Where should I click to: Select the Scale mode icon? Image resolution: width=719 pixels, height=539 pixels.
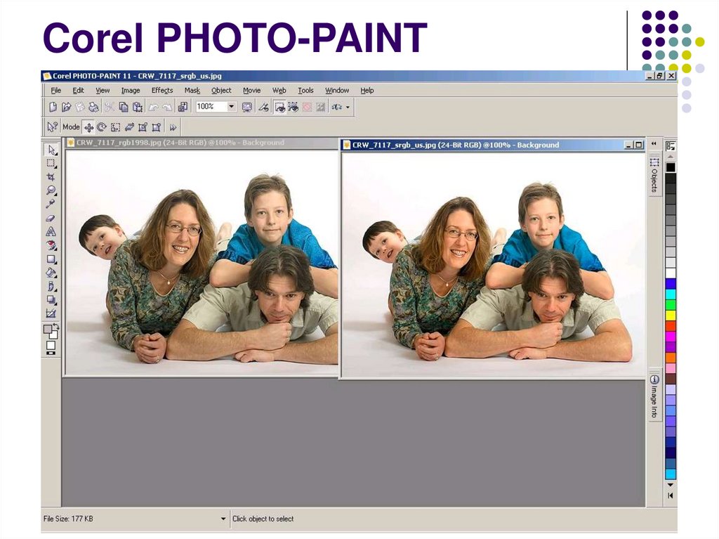tap(116, 126)
